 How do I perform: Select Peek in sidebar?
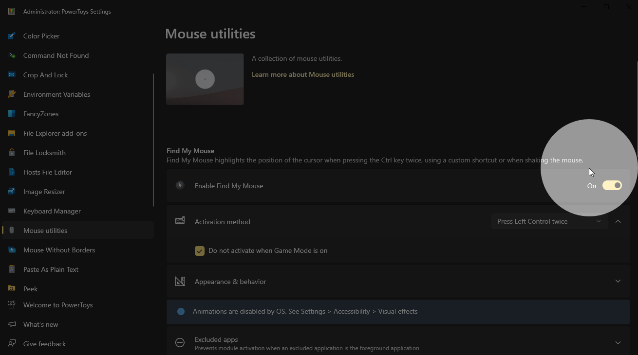pos(78,289)
